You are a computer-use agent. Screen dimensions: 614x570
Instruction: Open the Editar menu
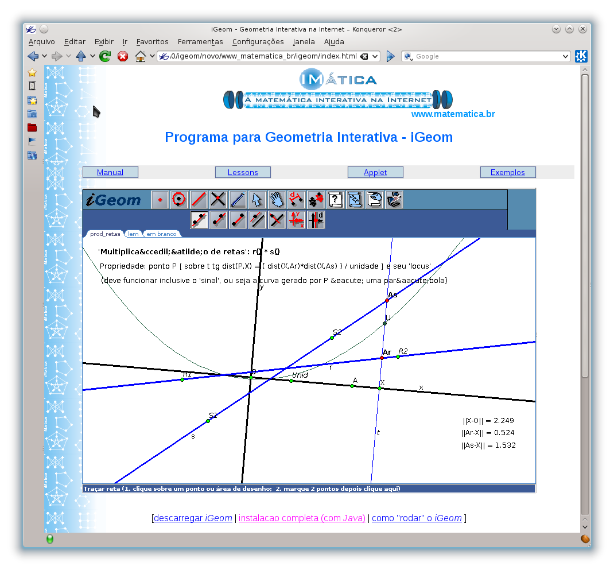75,41
